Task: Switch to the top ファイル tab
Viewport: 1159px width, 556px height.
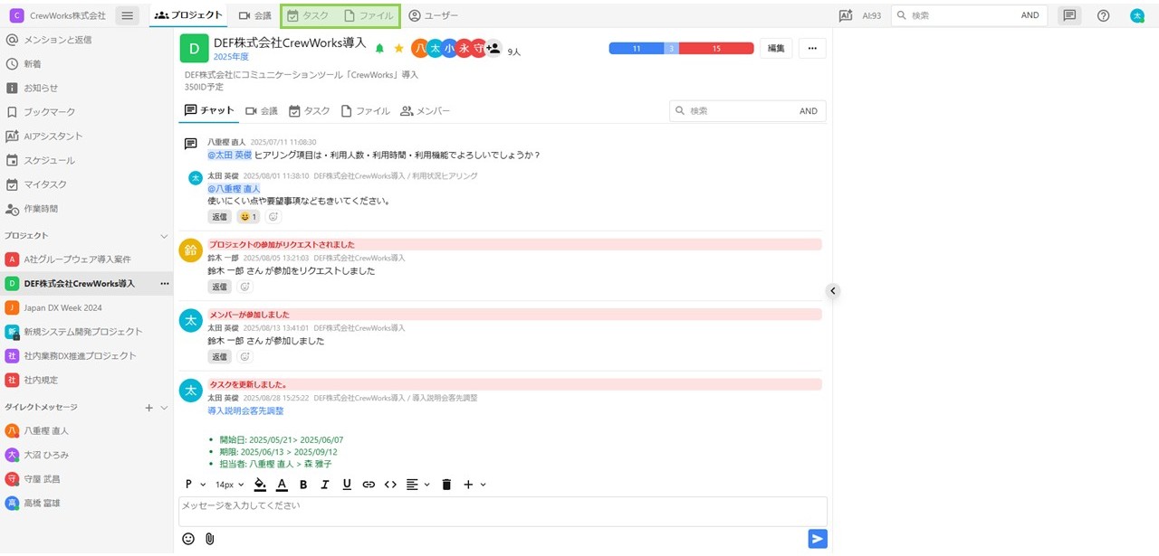Action: (x=369, y=15)
